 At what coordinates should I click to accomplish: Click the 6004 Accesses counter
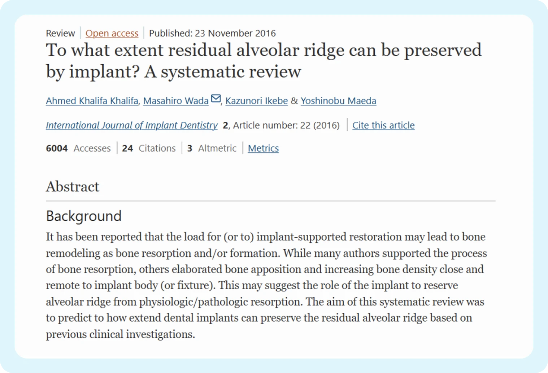tap(78, 148)
